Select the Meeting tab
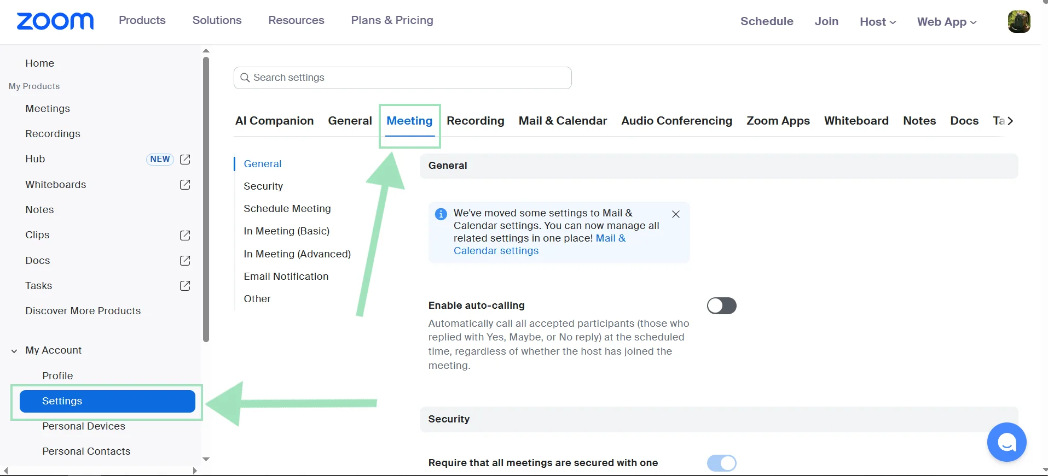This screenshot has width=1048, height=476. [x=409, y=121]
